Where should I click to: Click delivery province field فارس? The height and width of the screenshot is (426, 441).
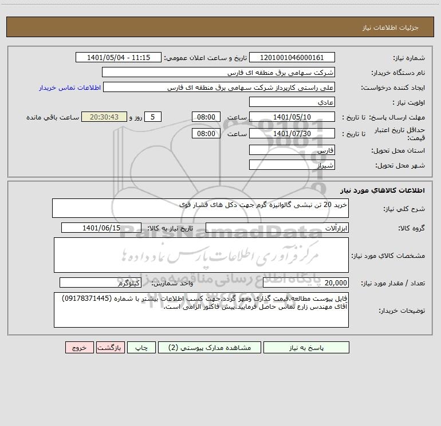coord(292,150)
